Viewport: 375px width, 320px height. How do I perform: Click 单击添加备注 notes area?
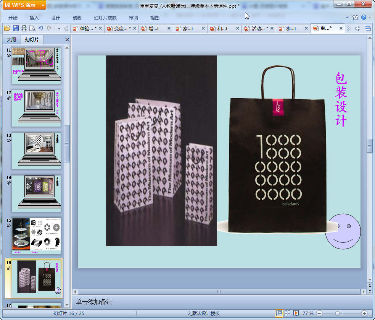(x=94, y=302)
